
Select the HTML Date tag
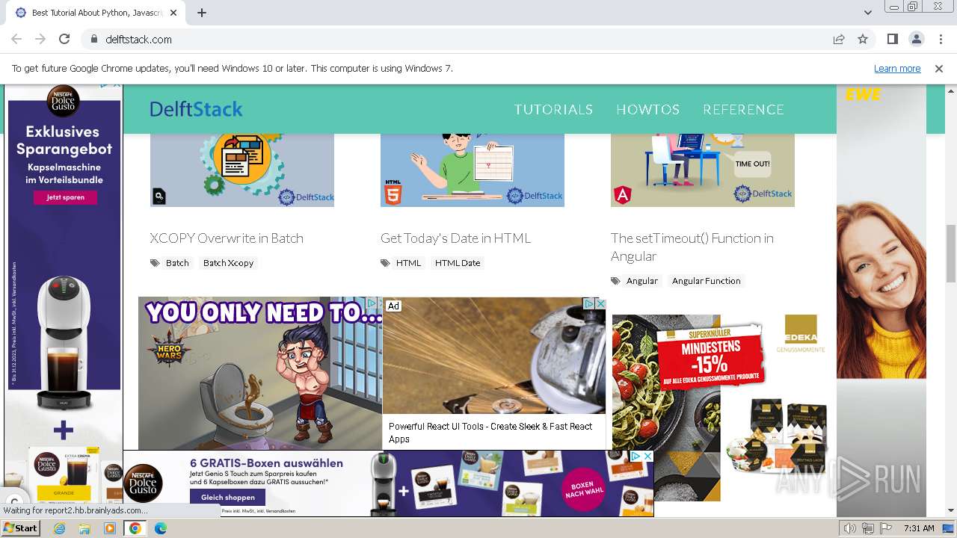coord(458,263)
